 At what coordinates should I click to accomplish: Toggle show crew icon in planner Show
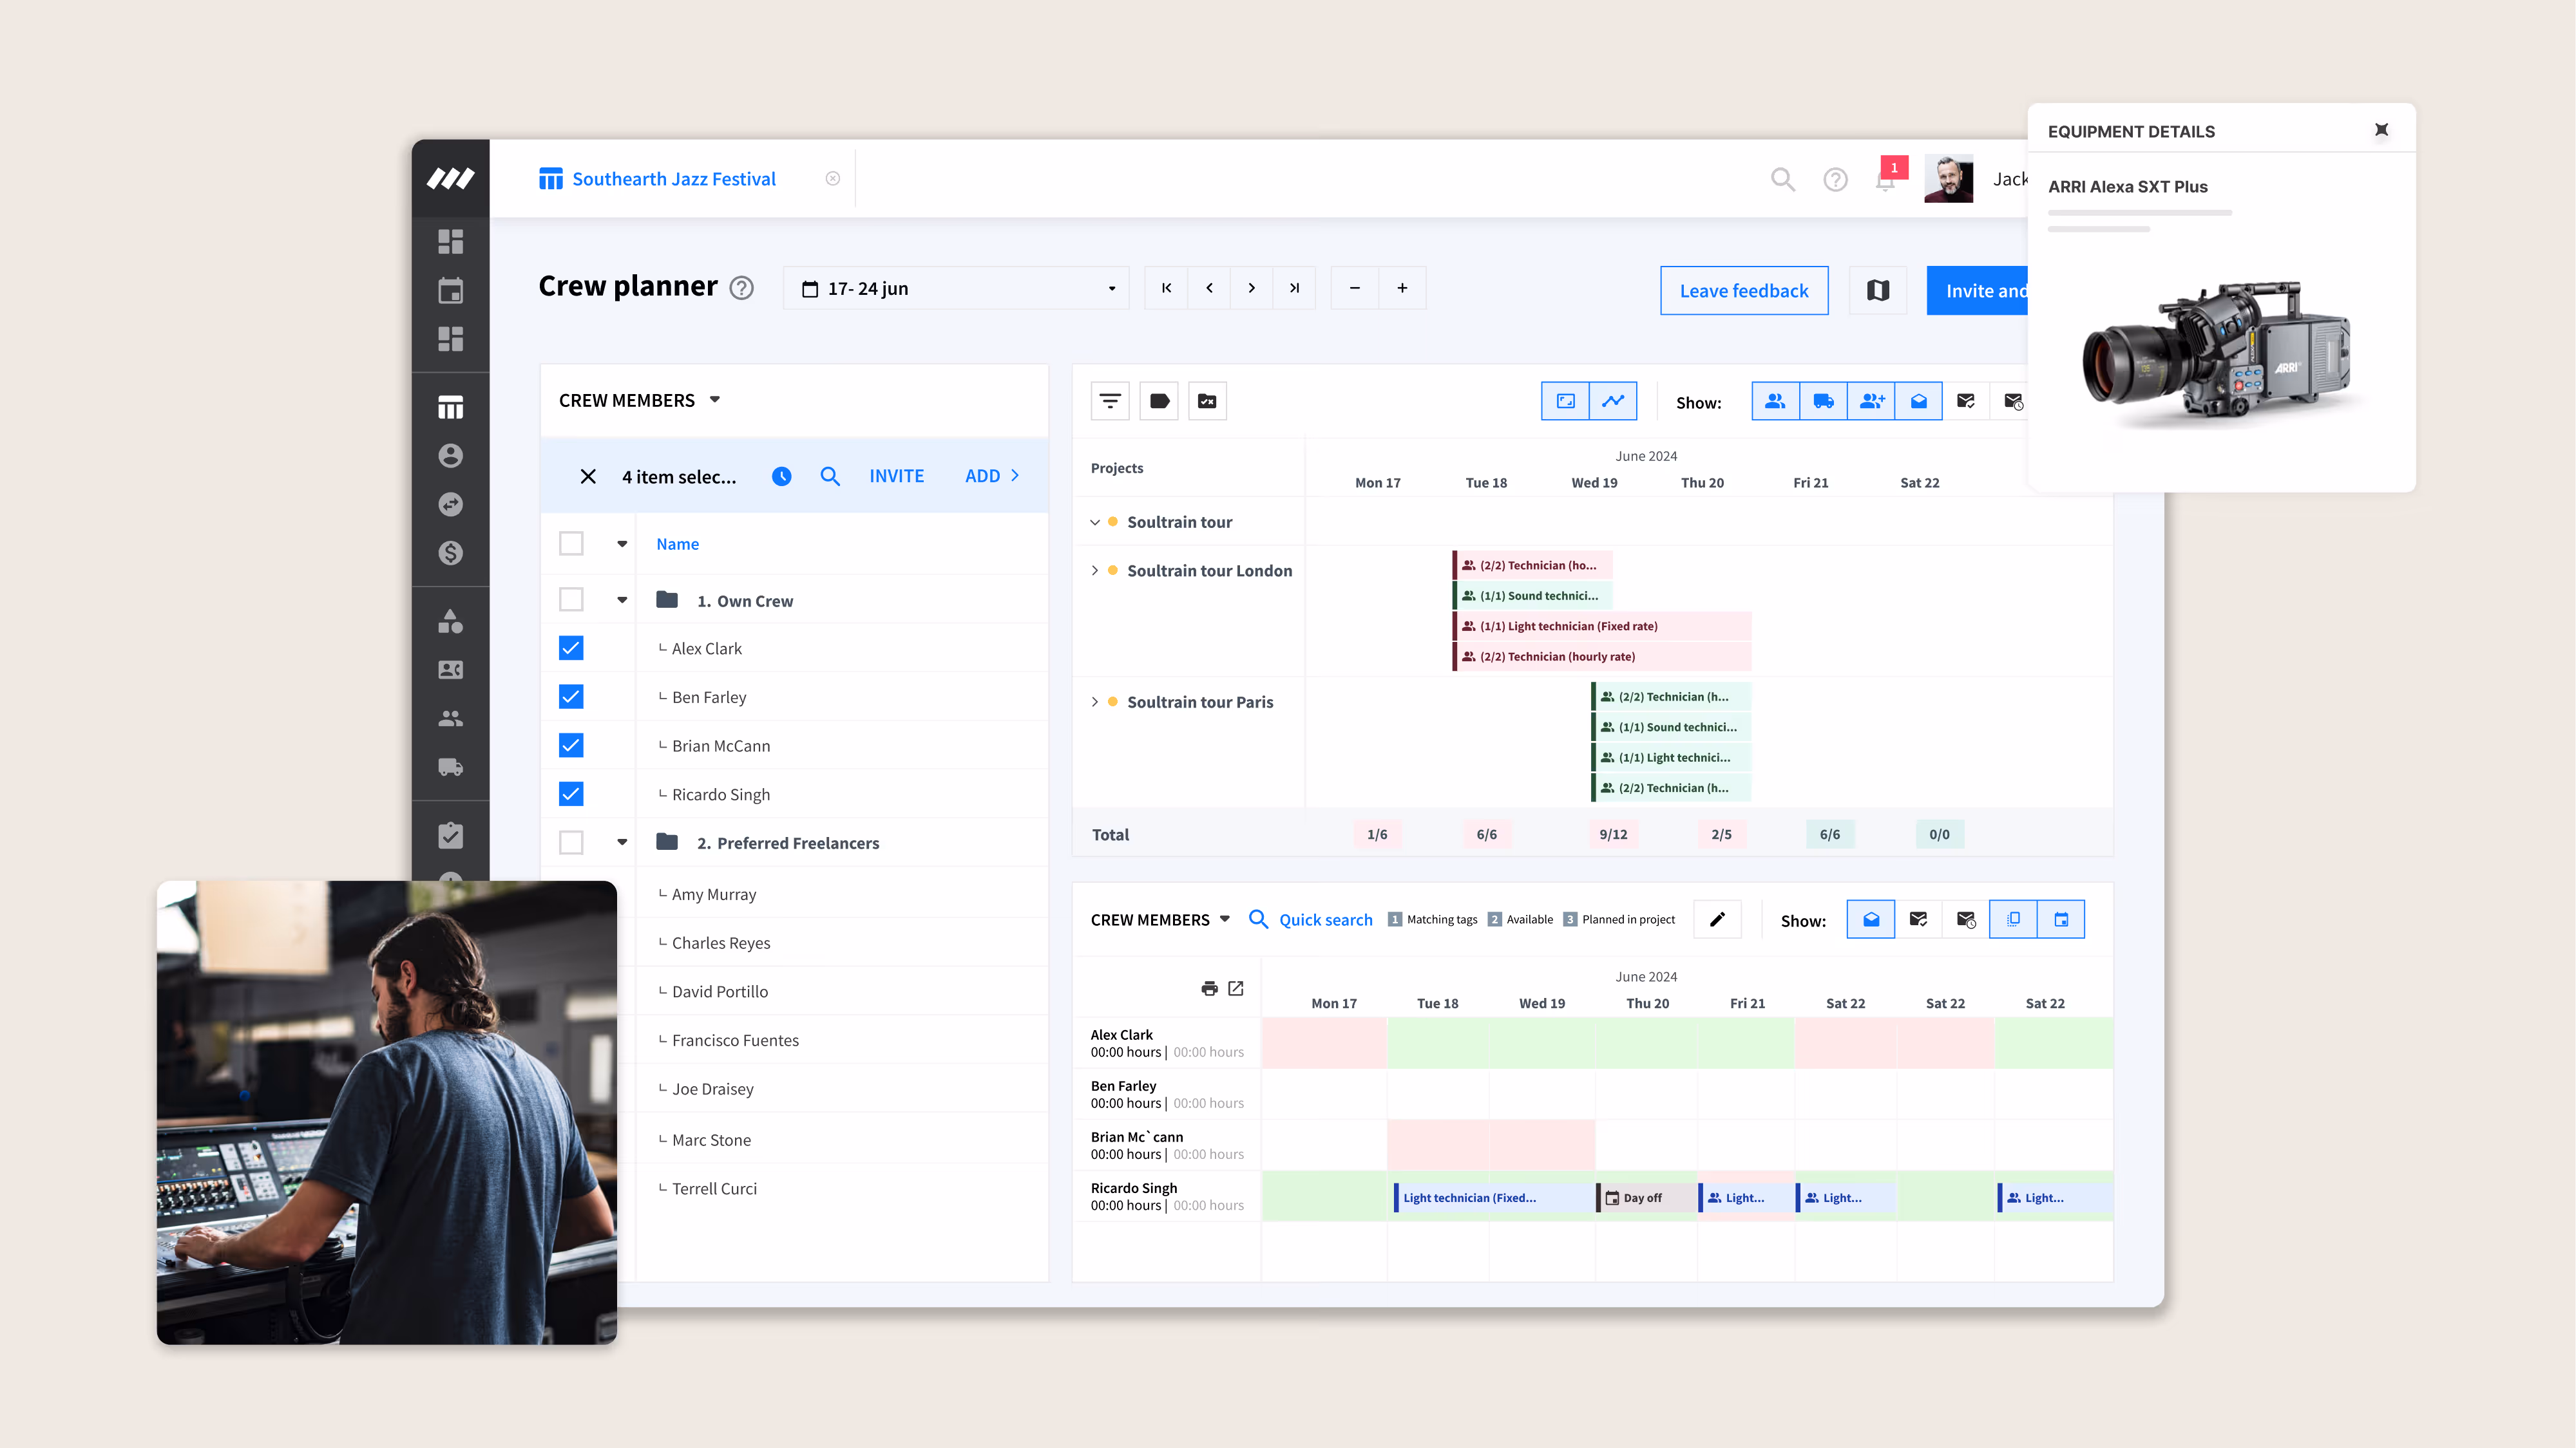1775,402
